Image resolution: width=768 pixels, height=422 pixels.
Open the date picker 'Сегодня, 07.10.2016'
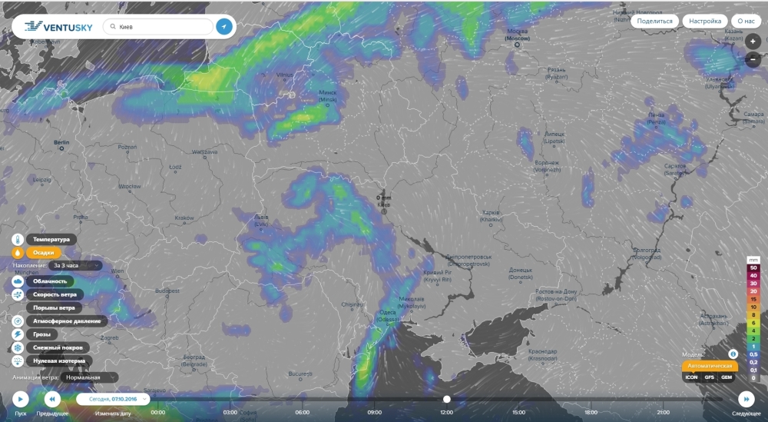[x=113, y=399]
